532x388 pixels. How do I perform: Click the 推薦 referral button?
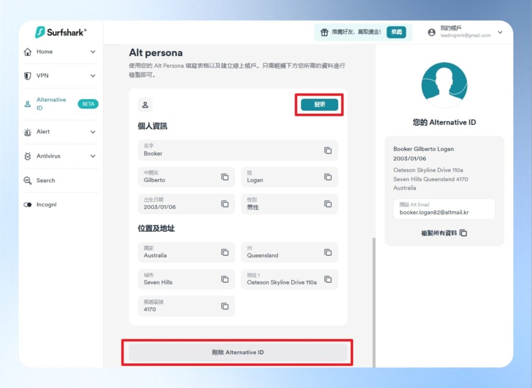pos(396,32)
